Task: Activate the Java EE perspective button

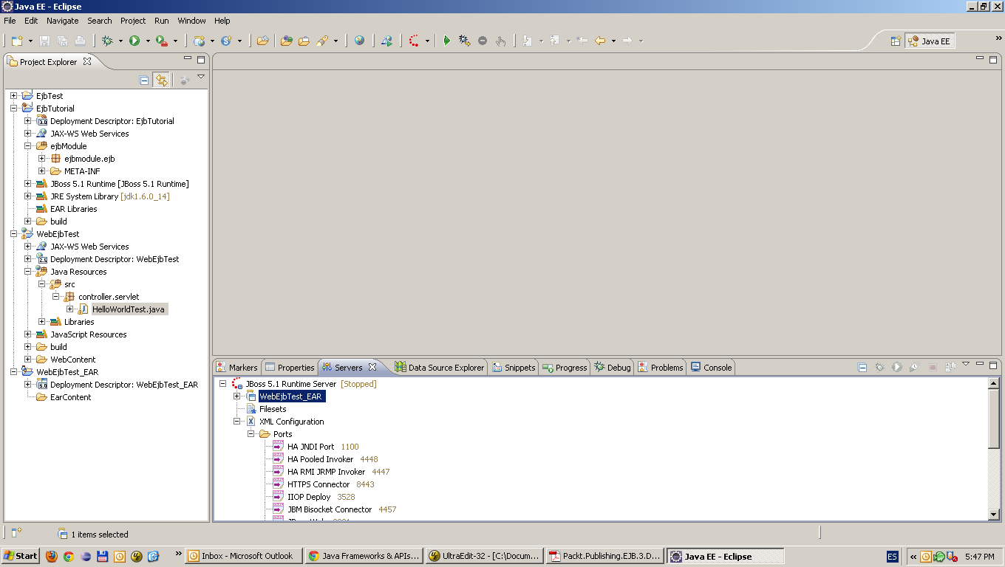Action: pos(930,41)
